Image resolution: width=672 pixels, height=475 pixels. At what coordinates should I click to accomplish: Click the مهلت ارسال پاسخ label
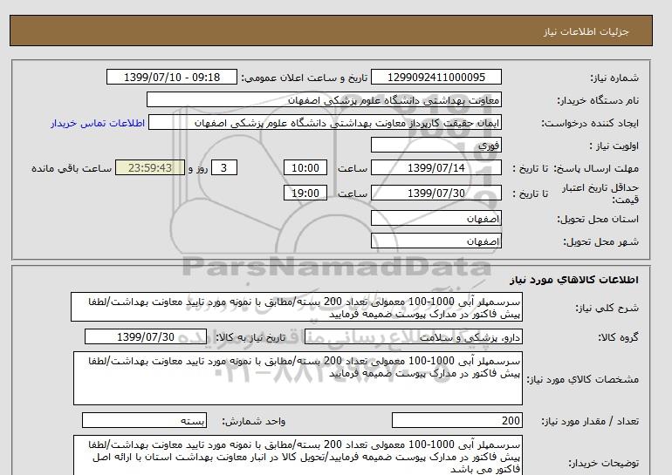click(x=598, y=168)
